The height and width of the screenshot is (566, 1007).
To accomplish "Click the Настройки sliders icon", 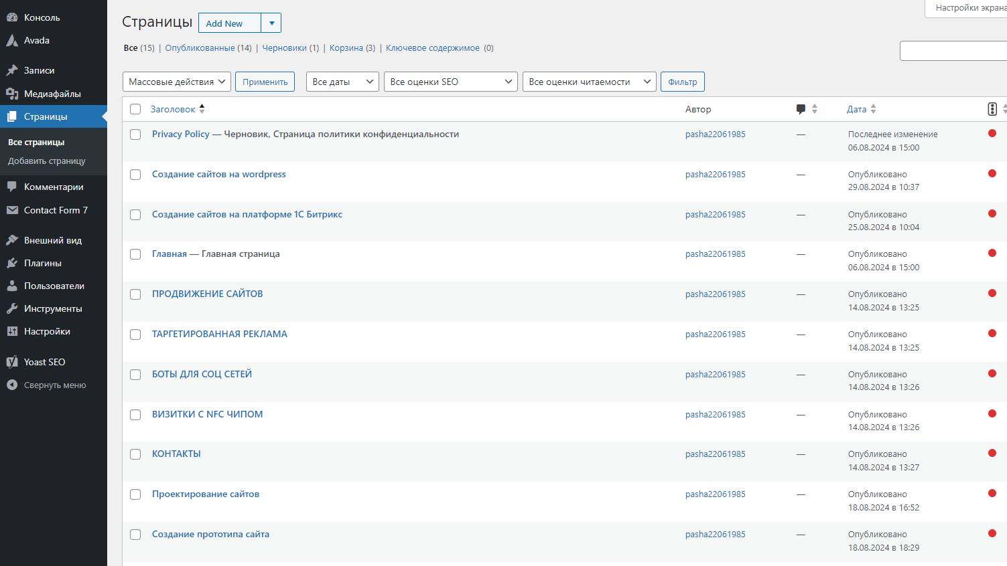I will [12, 331].
